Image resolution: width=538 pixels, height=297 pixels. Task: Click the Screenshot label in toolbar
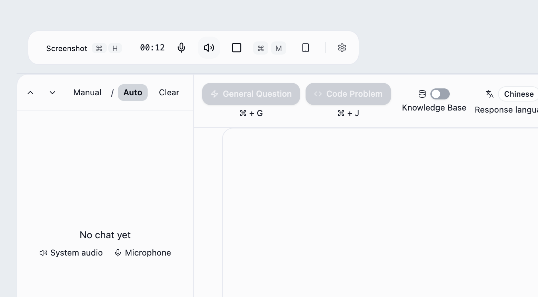[67, 48]
